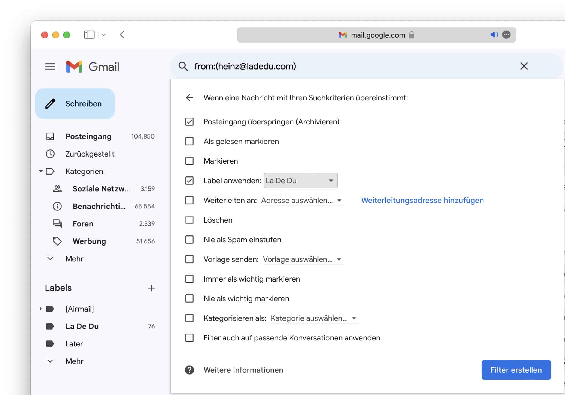Enable Als gelesen markieren
565x395 pixels.
coord(189,141)
